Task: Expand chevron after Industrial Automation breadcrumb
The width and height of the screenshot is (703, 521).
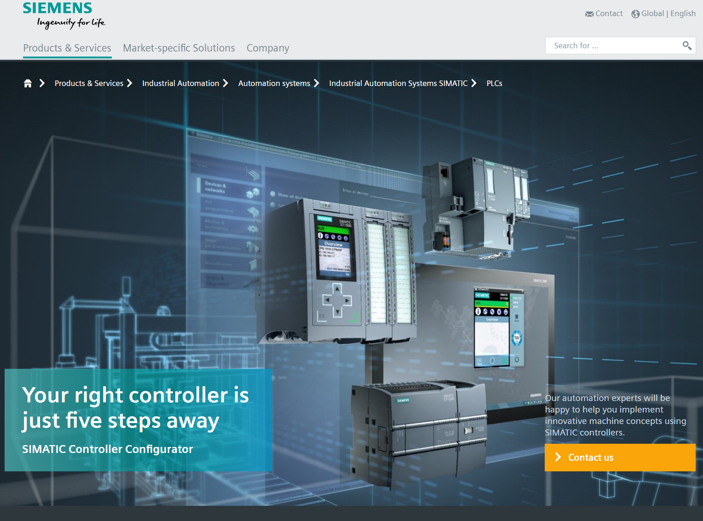Action: (x=225, y=83)
